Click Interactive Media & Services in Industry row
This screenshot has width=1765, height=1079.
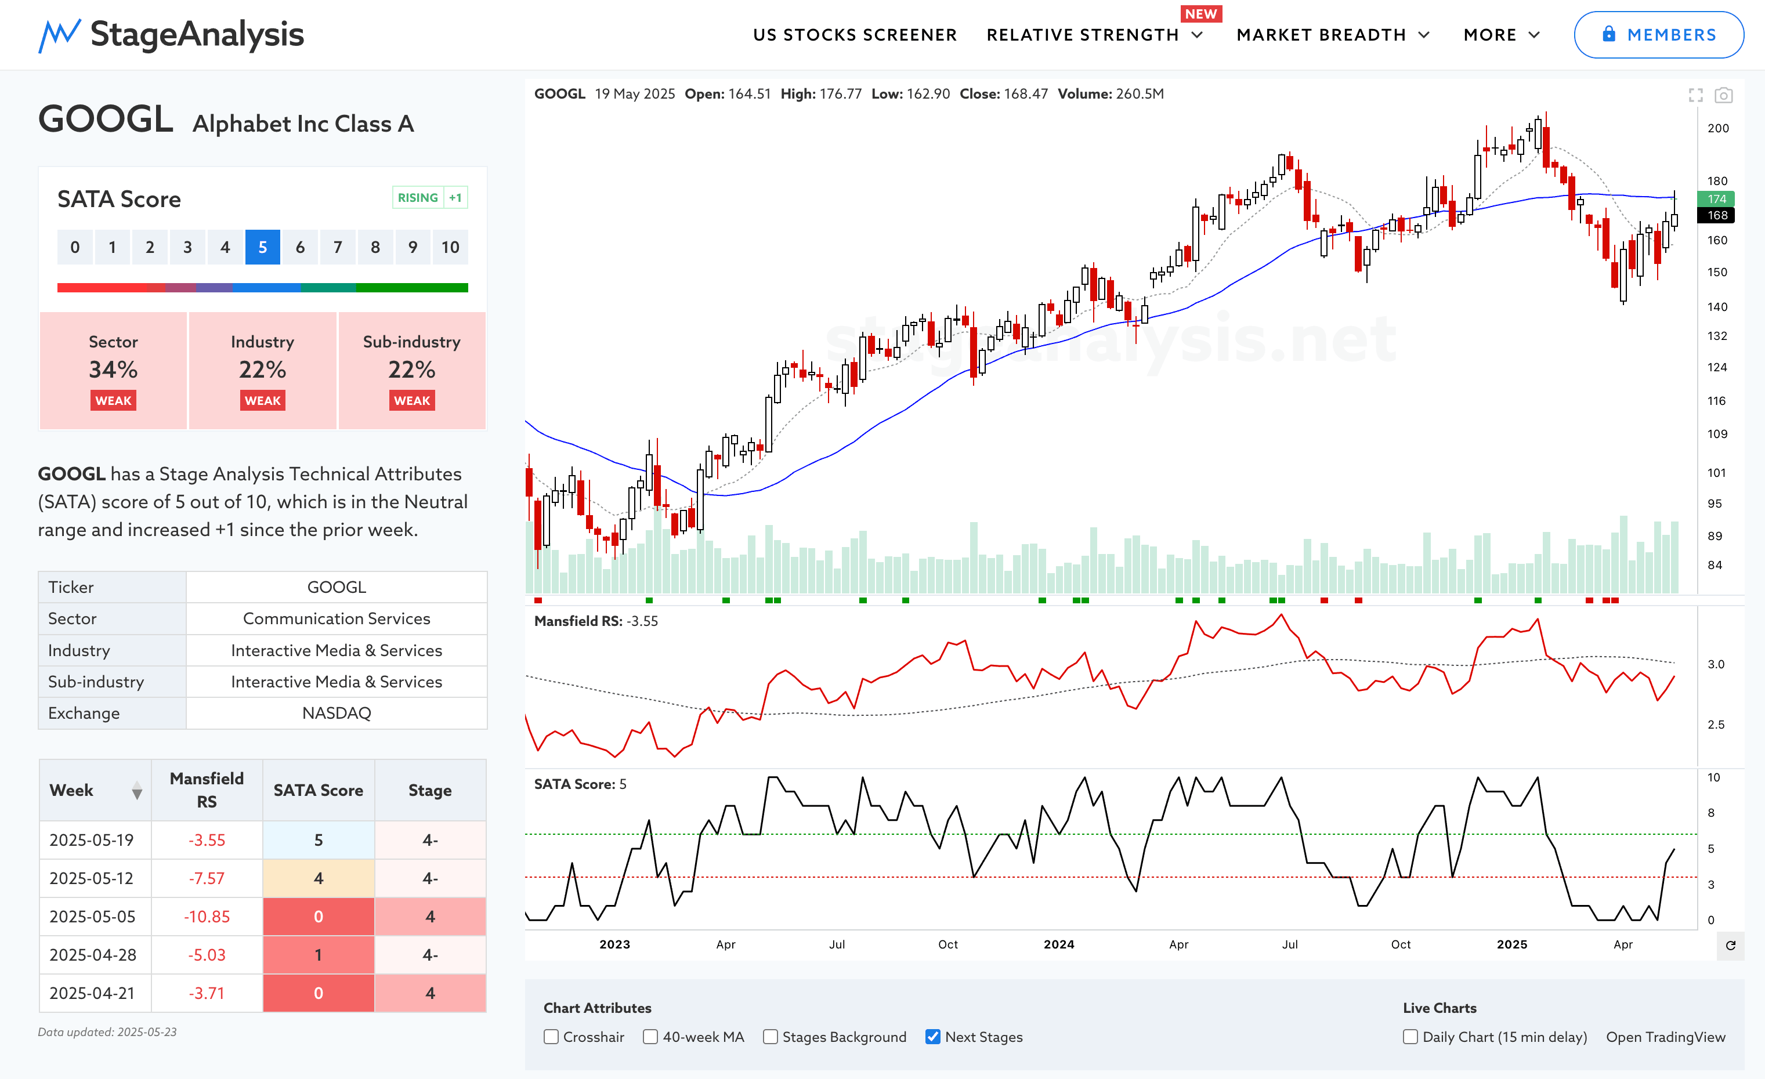(x=337, y=650)
